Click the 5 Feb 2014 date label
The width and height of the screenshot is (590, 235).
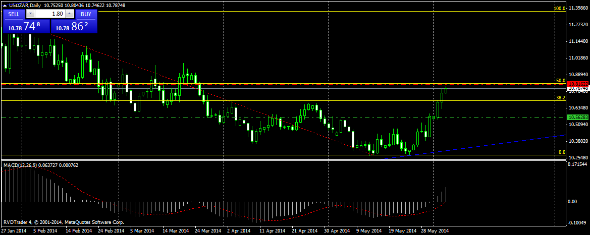click(x=45, y=230)
